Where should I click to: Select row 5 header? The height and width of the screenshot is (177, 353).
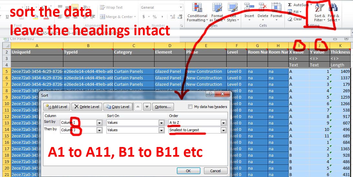coord(6,72)
